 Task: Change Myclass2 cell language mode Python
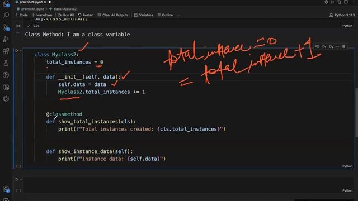[347, 166]
